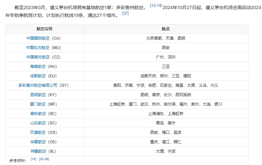This screenshot has height=165, width=262.
Task: Select the cell 大理、宁波
Action: point(166,151)
